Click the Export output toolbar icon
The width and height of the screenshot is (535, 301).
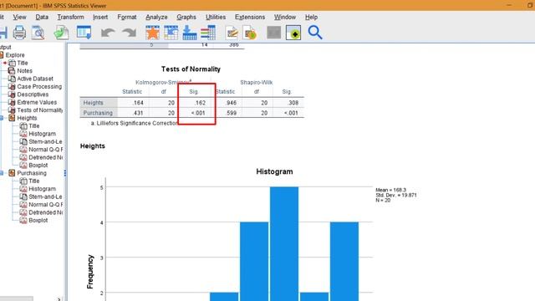[61, 33]
